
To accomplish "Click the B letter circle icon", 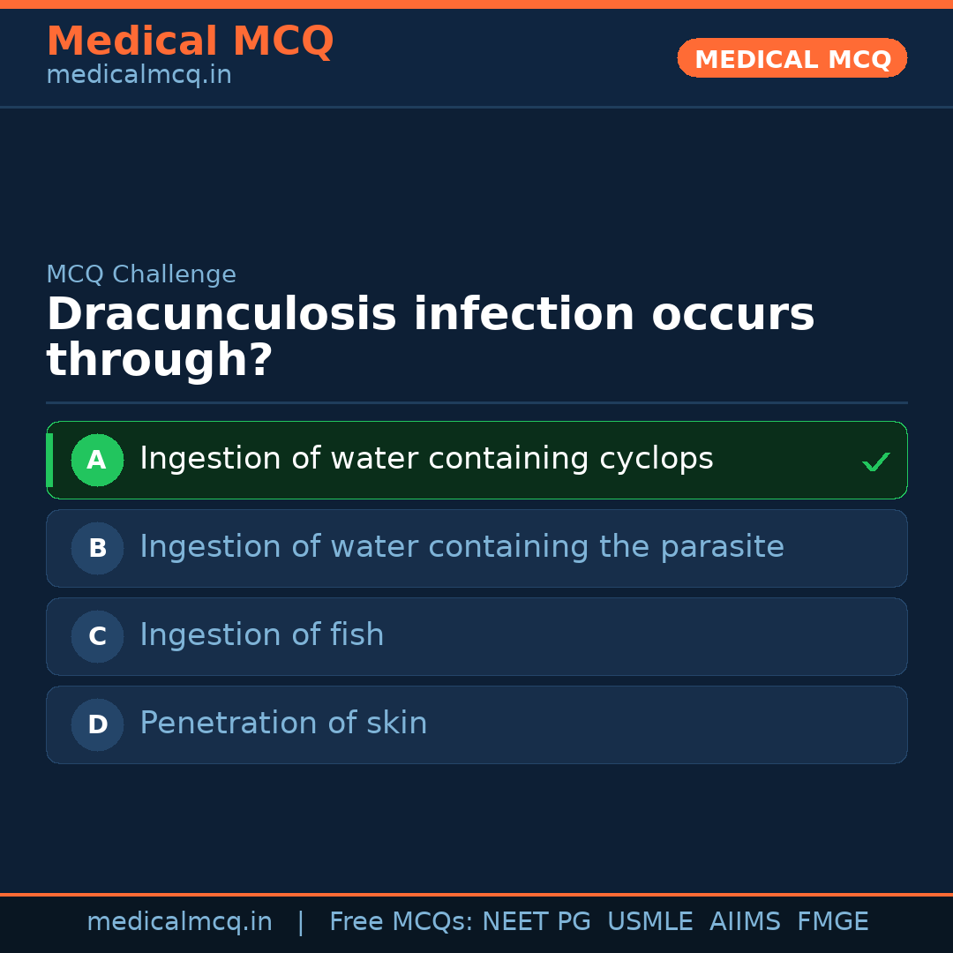I will 97,548.
